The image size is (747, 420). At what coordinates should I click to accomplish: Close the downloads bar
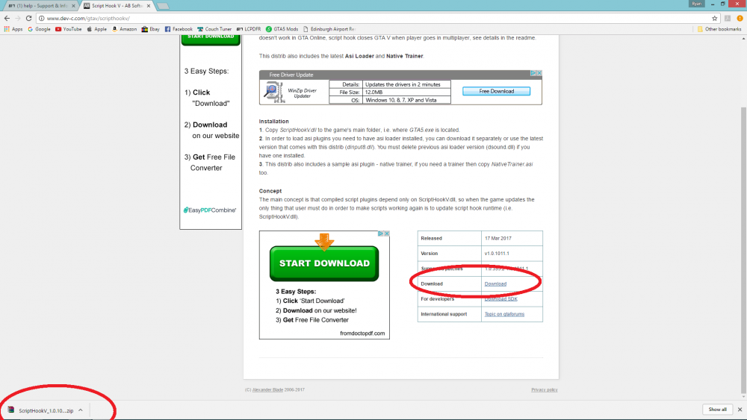pos(740,410)
